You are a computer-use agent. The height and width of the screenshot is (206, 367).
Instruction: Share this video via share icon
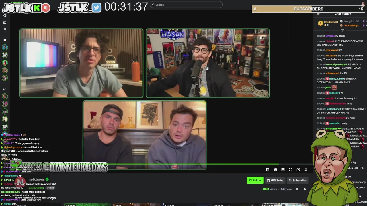point(296,189)
